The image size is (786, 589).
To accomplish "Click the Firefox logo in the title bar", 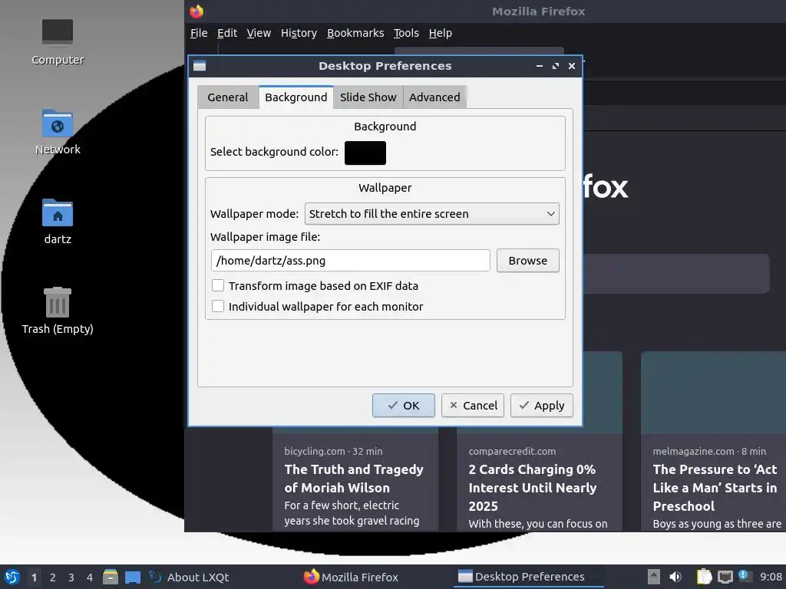I will point(196,11).
